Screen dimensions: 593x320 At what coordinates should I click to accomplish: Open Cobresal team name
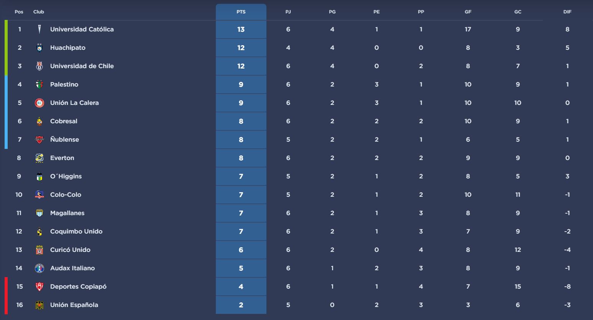point(64,121)
